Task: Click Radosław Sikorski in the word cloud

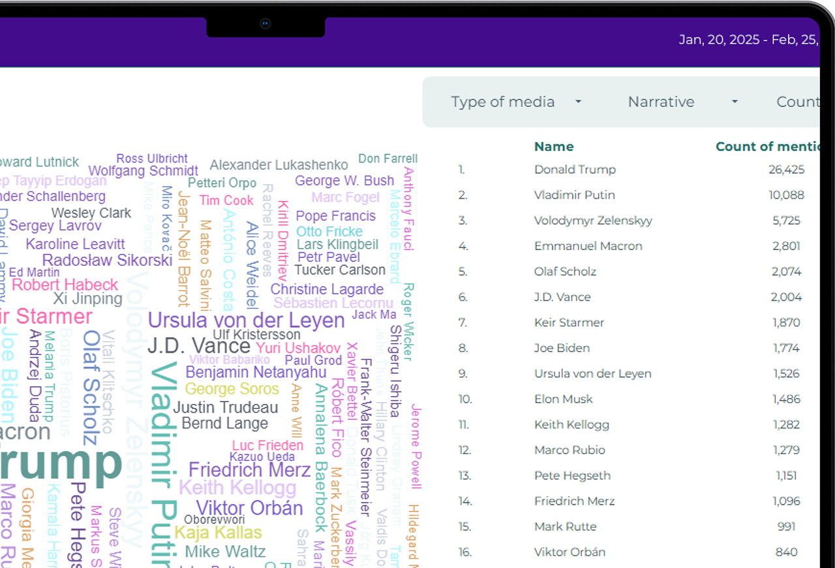Action: pyautogui.click(x=108, y=260)
